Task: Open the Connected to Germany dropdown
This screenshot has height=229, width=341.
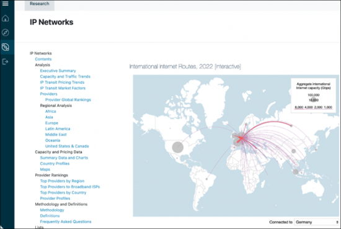Action: [x=317, y=222]
